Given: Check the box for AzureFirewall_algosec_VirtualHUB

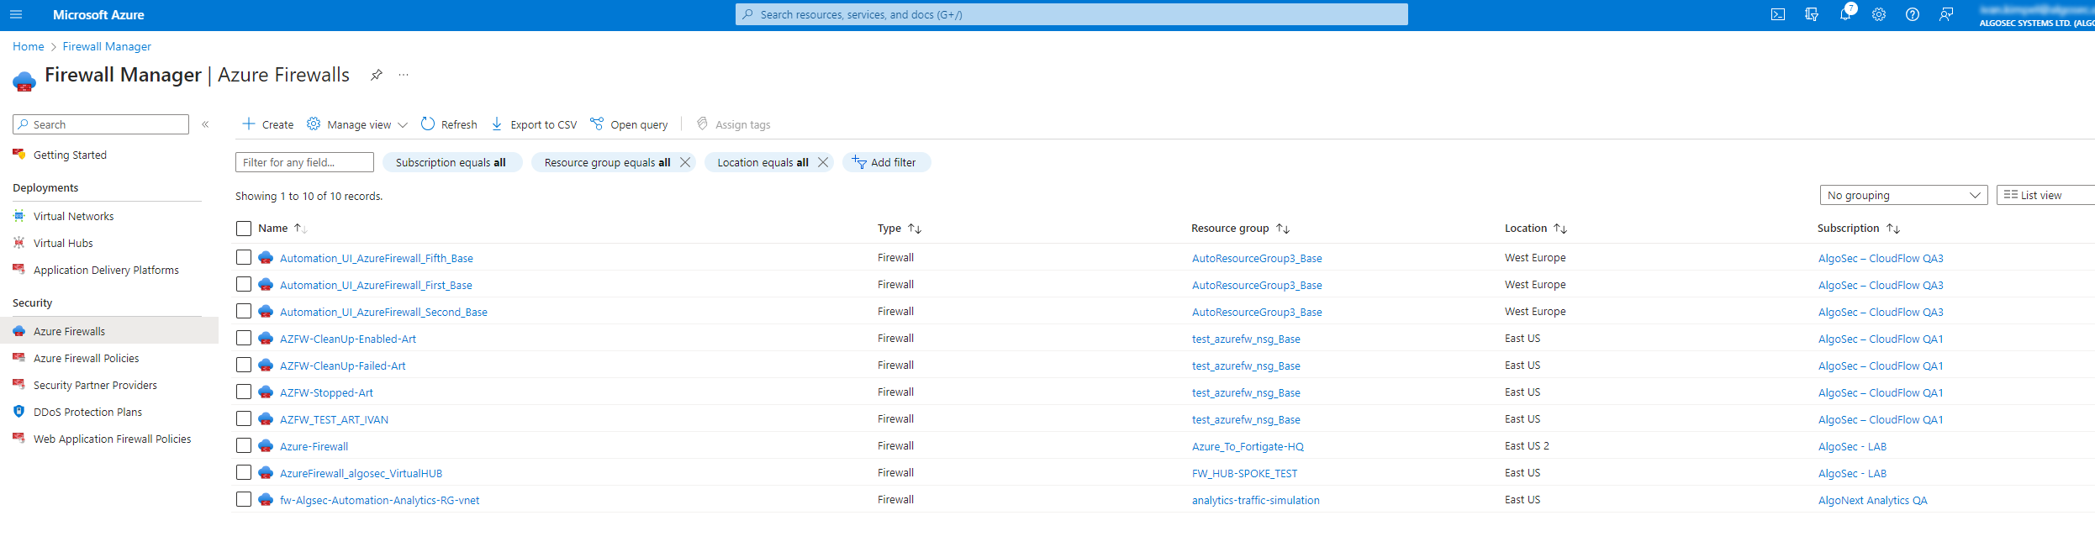Looking at the screenshot, I should [244, 472].
